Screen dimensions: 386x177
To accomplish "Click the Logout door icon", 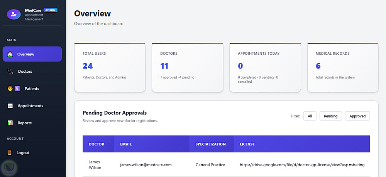I will click(x=10, y=153).
